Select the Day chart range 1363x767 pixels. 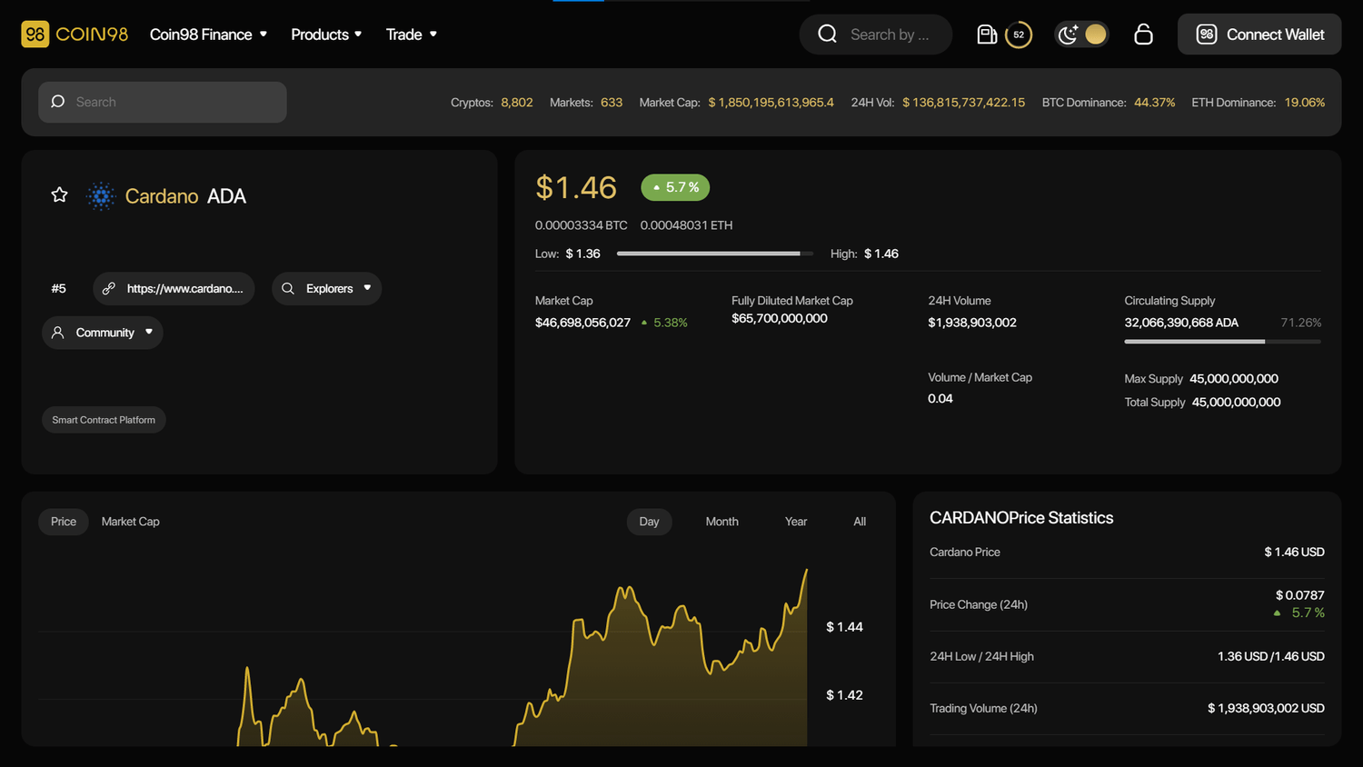[x=649, y=522]
